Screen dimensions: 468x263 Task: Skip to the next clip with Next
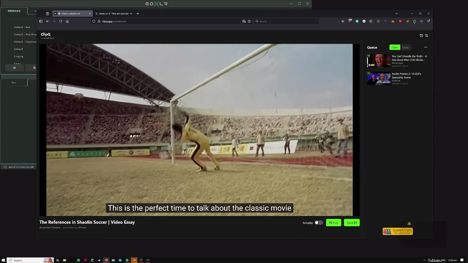[x=352, y=223]
